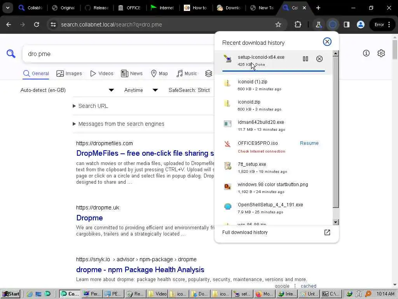Click the OFFICE95PRO.iso interrupted download icon

click(x=227, y=144)
